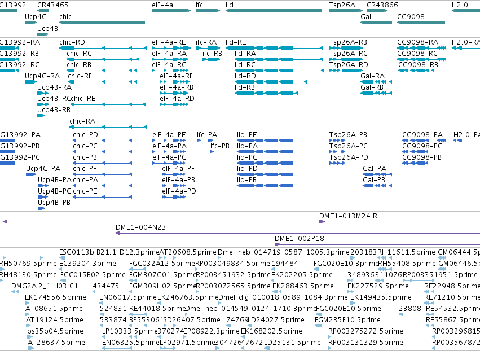Viewport: 480px width, 351px height.
Task: Click the Gal gene label
Action: click(366, 16)
